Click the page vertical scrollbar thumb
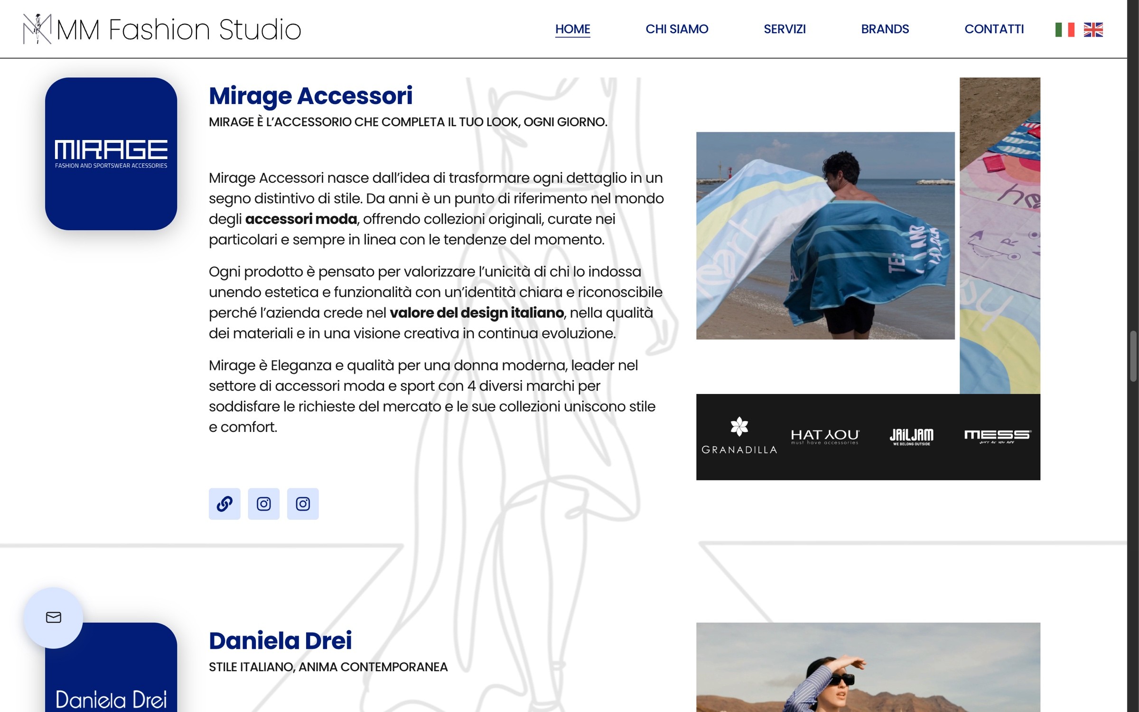1139x712 pixels. coord(1133,356)
